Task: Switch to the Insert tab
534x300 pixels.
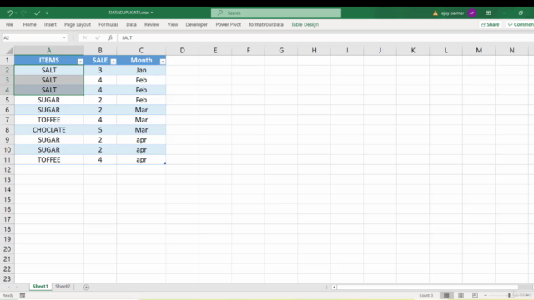Action: point(50,24)
